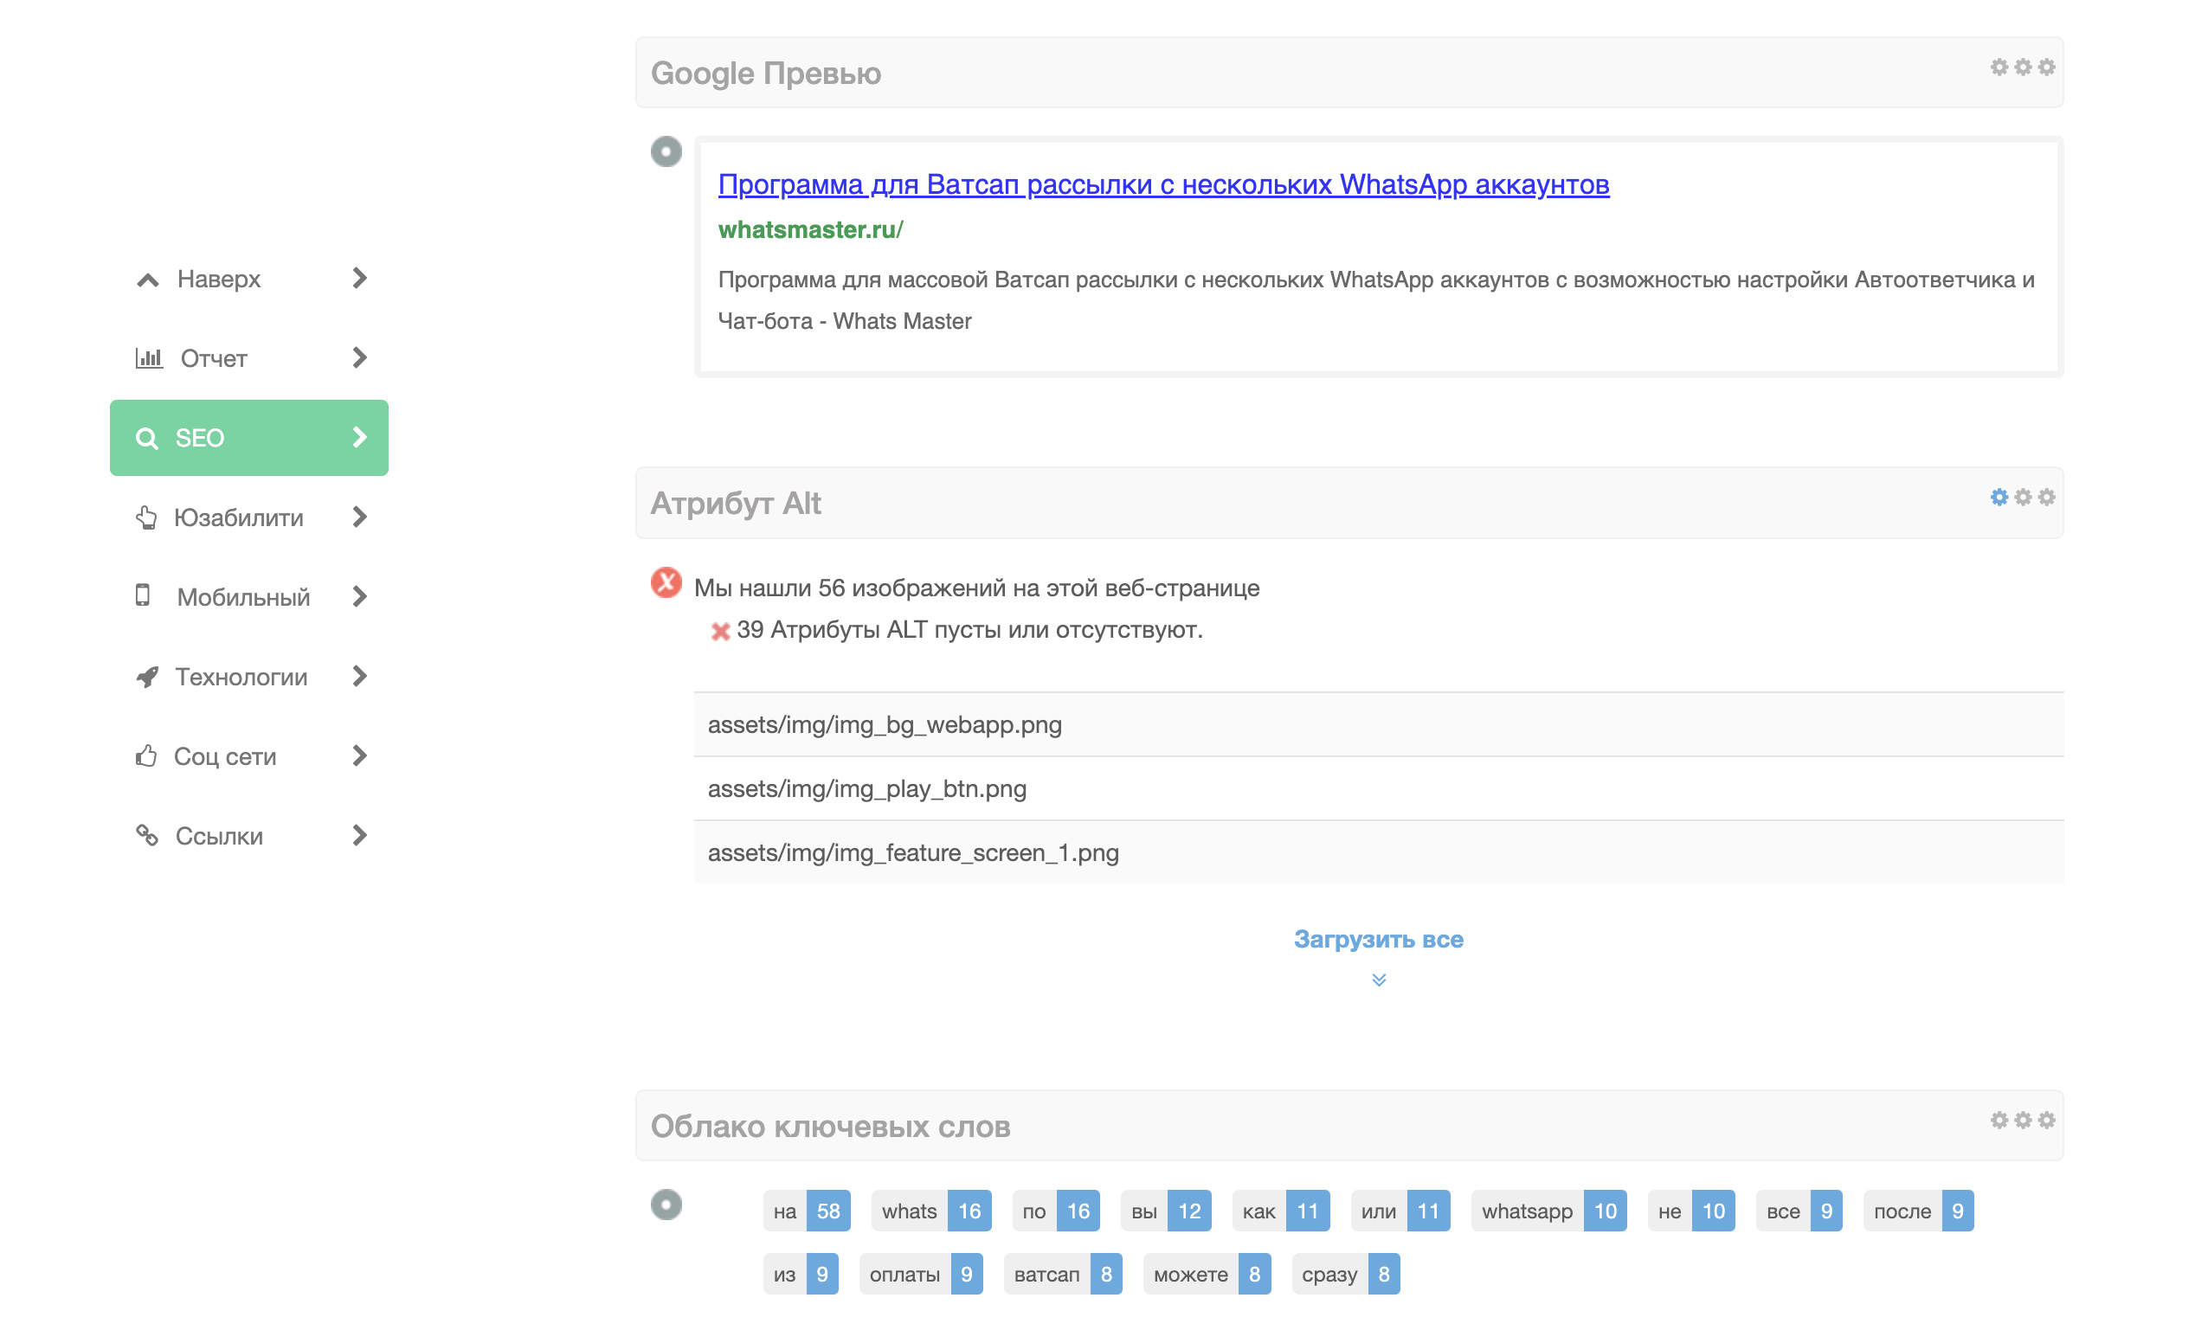Click the double-chevron under Загрузить все
The image size is (2195, 1343).
pos(1378,980)
